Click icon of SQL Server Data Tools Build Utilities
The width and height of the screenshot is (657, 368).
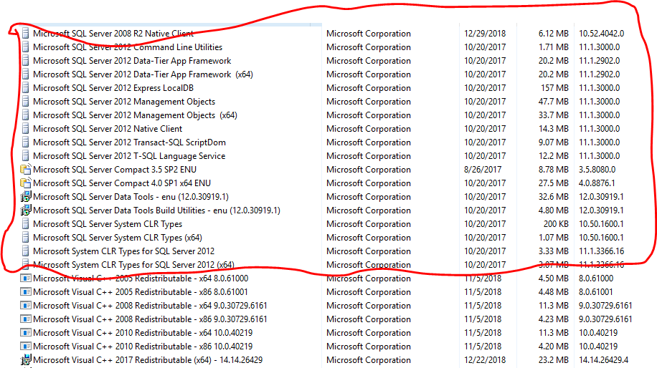26,210
